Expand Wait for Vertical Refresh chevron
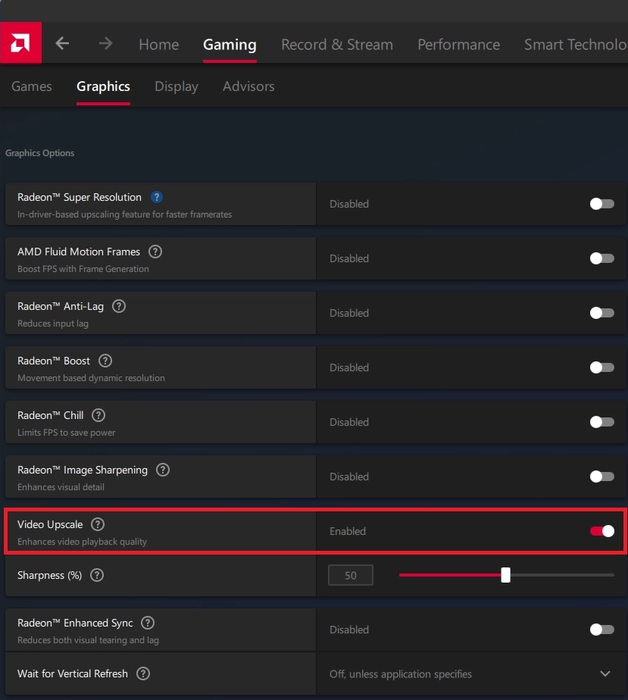Image resolution: width=628 pixels, height=700 pixels. (x=605, y=673)
